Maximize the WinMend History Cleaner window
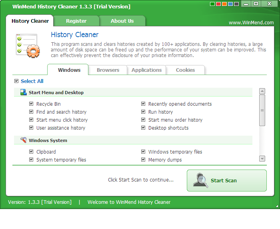This screenshot has width=280, height=229. 256,4
